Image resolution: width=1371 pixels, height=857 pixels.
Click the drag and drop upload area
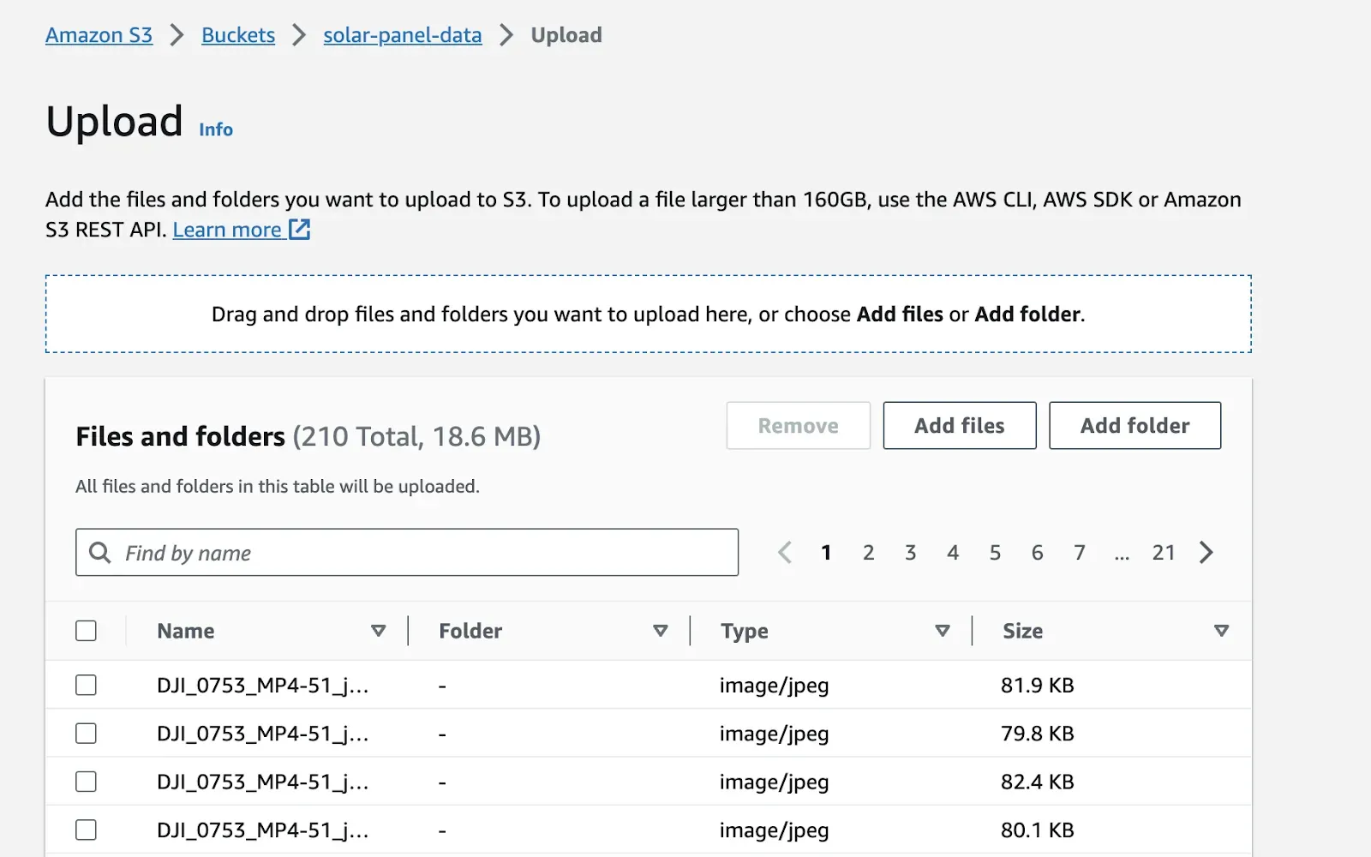point(649,315)
